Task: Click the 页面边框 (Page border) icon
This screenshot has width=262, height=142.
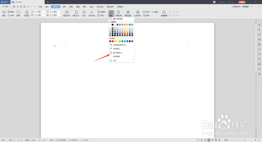Action: (x=118, y=14)
